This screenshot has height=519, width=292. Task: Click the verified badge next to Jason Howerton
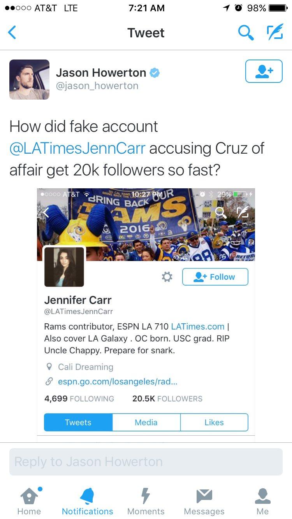click(x=155, y=73)
